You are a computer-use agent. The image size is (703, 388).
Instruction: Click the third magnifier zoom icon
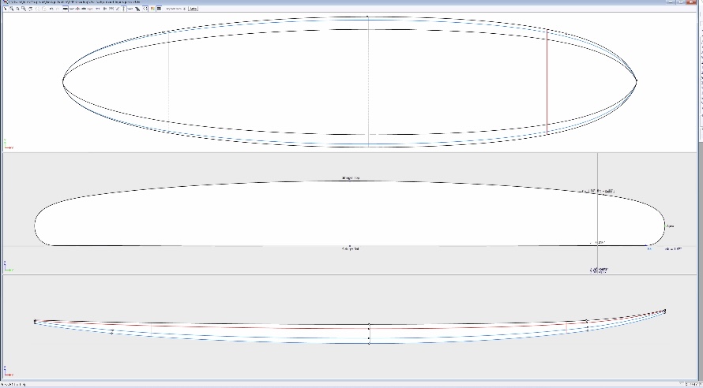click(24, 8)
